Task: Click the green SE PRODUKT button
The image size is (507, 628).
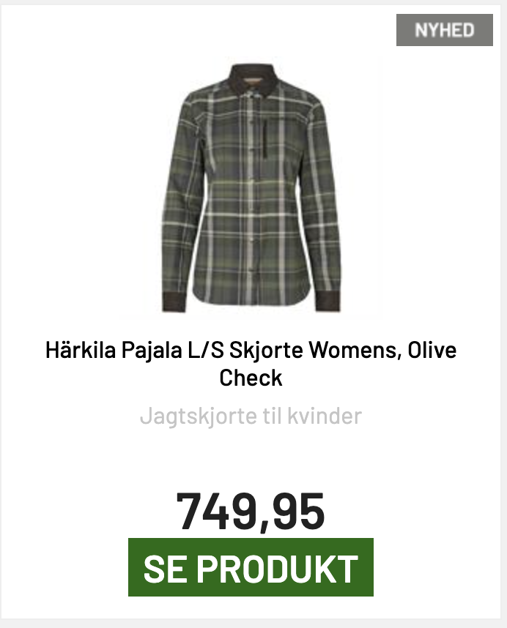Action: pos(251,567)
